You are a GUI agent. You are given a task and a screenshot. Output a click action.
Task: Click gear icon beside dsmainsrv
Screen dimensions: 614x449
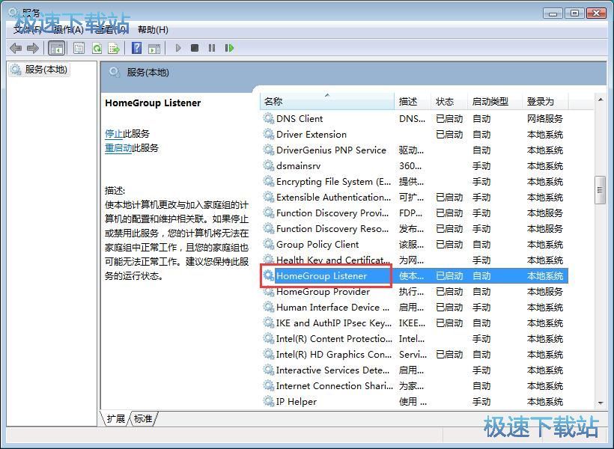pyautogui.click(x=268, y=165)
